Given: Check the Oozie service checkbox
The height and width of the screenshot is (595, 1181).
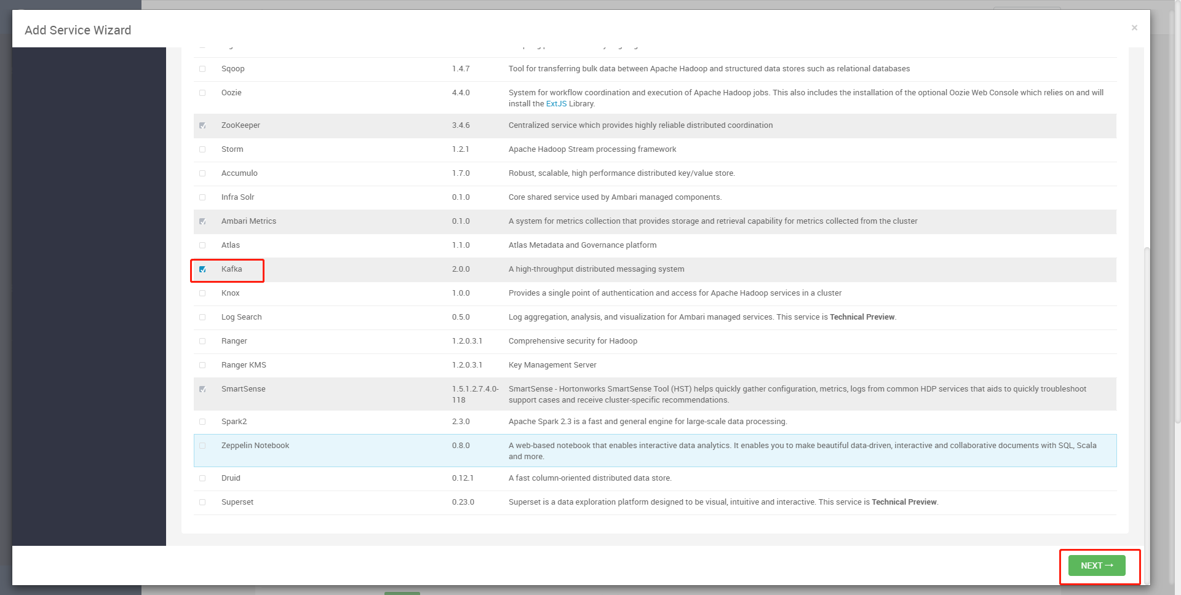Looking at the screenshot, I should click(202, 93).
